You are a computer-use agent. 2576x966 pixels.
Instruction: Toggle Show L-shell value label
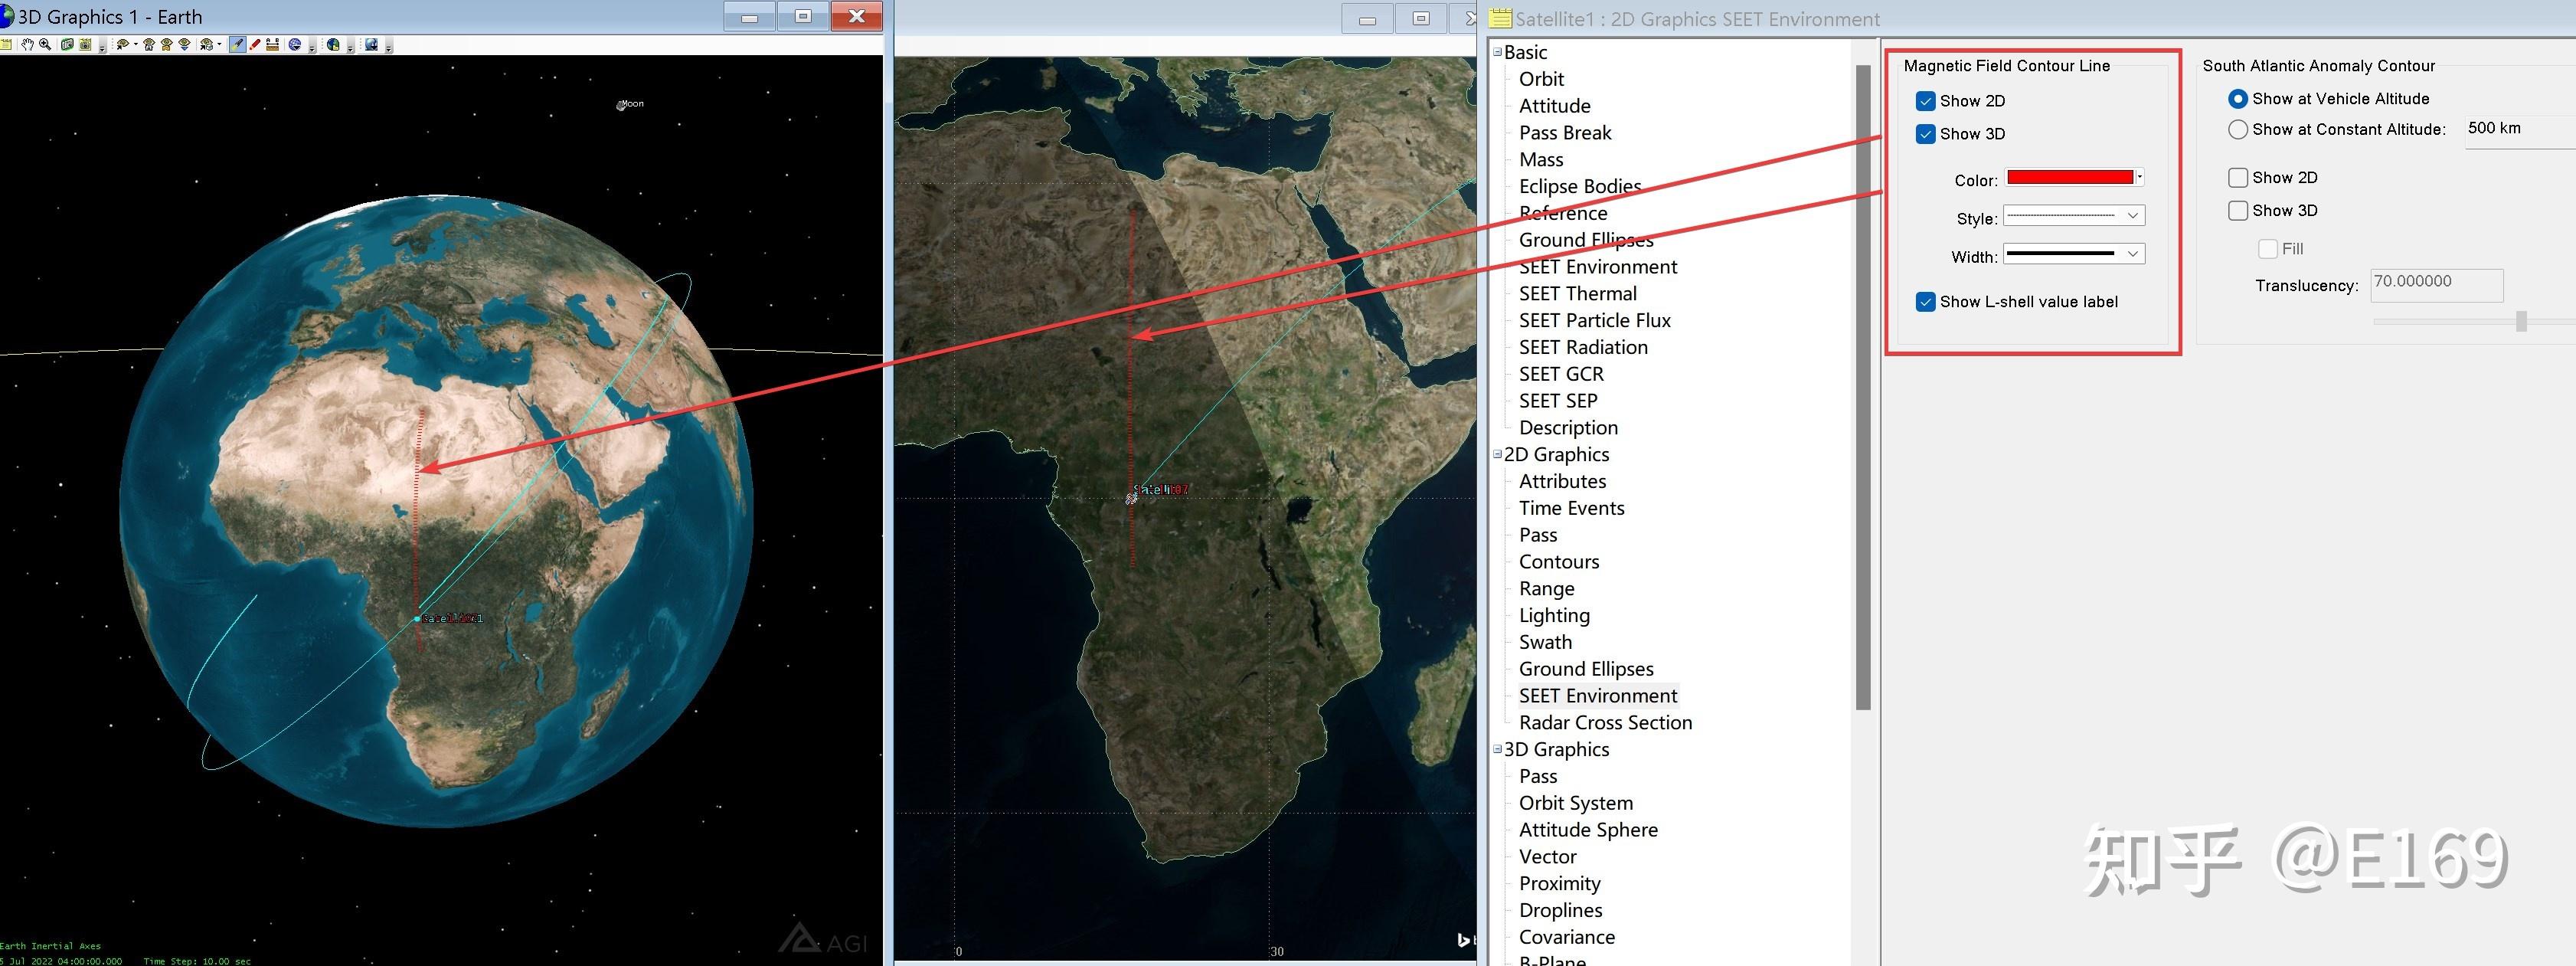coord(1925,302)
